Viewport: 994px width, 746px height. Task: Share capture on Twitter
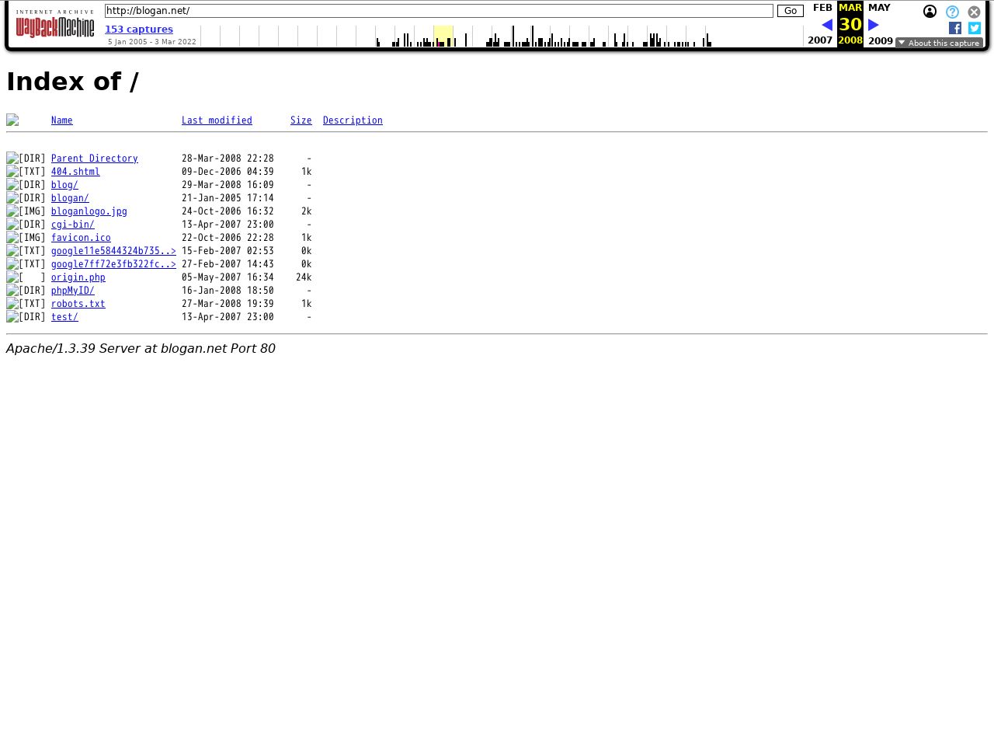pyautogui.click(x=975, y=28)
